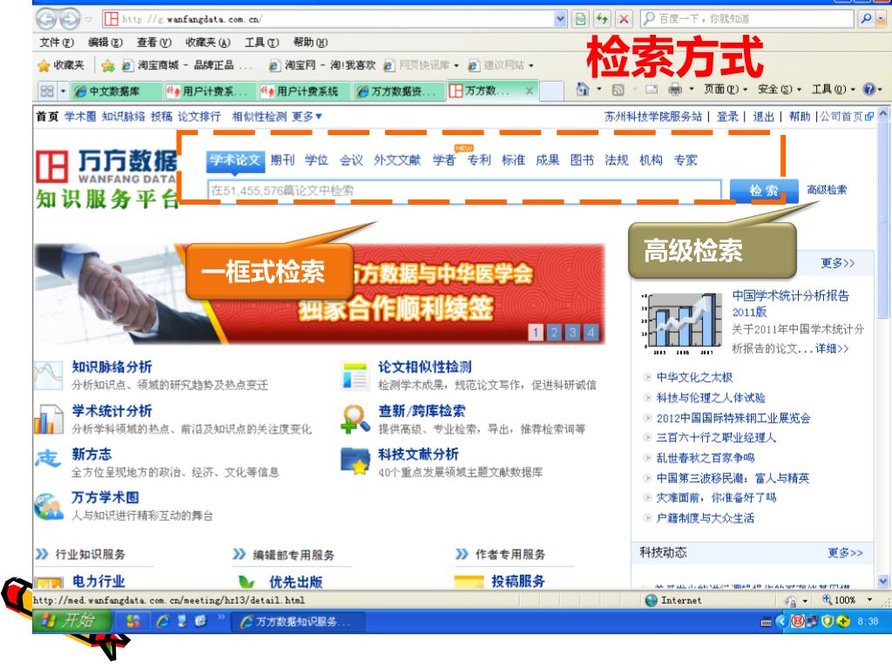The width and height of the screenshot is (892, 669).
Task: Show banner slide 2
Action: 554,332
